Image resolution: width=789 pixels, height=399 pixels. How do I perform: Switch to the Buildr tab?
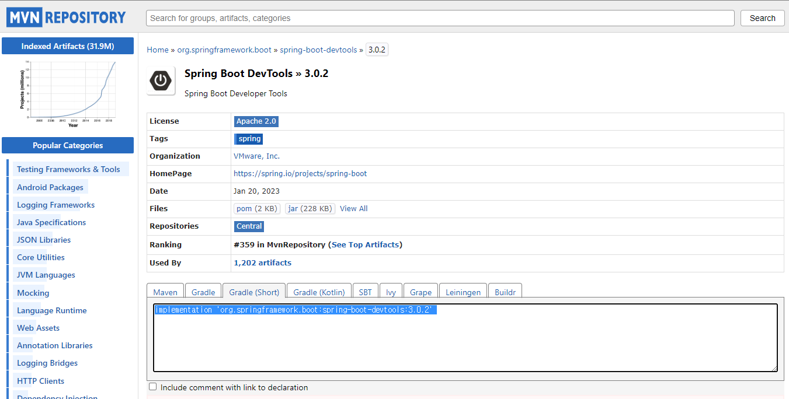pyautogui.click(x=505, y=292)
